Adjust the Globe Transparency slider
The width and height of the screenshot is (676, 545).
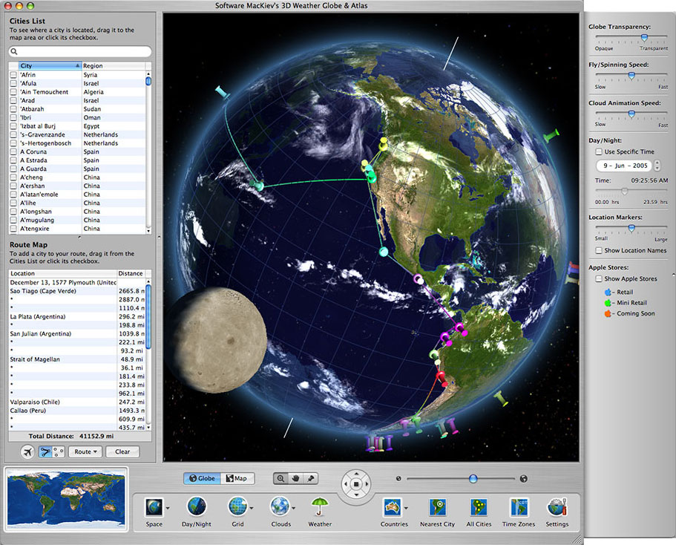(x=644, y=38)
